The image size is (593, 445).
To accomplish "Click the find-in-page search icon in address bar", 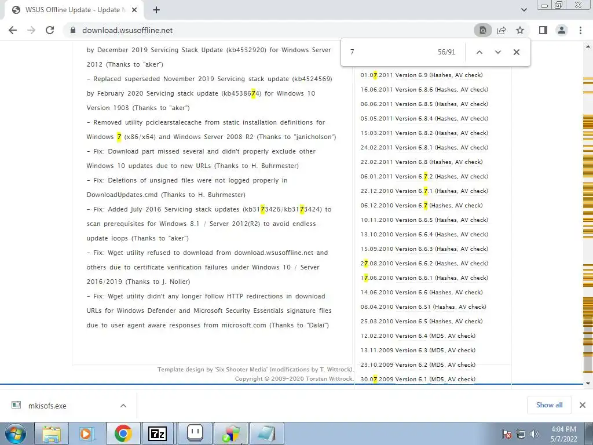I will (483, 30).
